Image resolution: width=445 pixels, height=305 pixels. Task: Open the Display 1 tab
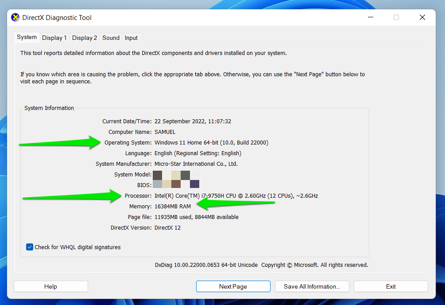54,38
